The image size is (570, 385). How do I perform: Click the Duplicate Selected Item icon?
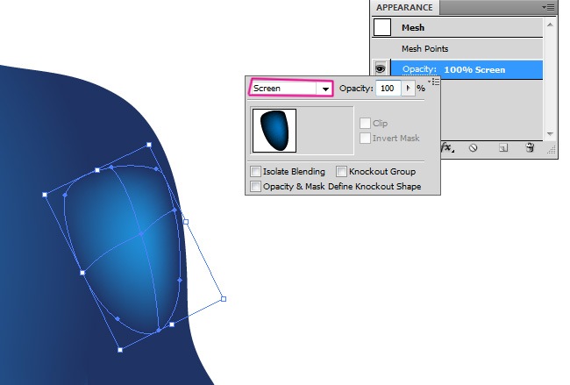coord(502,148)
